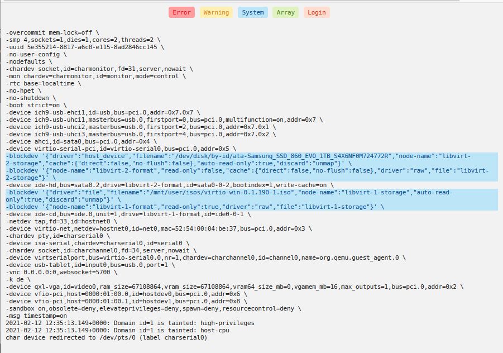The height and width of the screenshot is (353, 503).
Task: Click the '-no-shutdown' line
Action: (31, 98)
